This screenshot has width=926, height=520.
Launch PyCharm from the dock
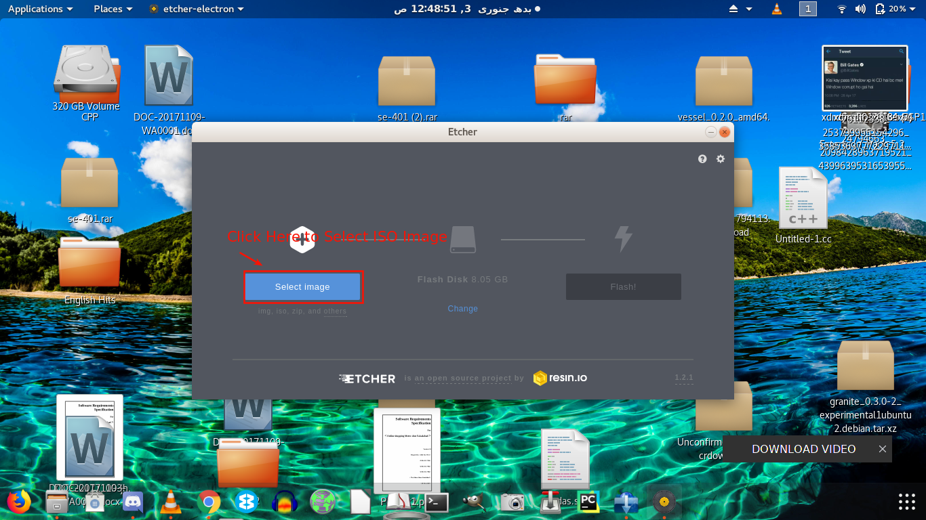(588, 502)
